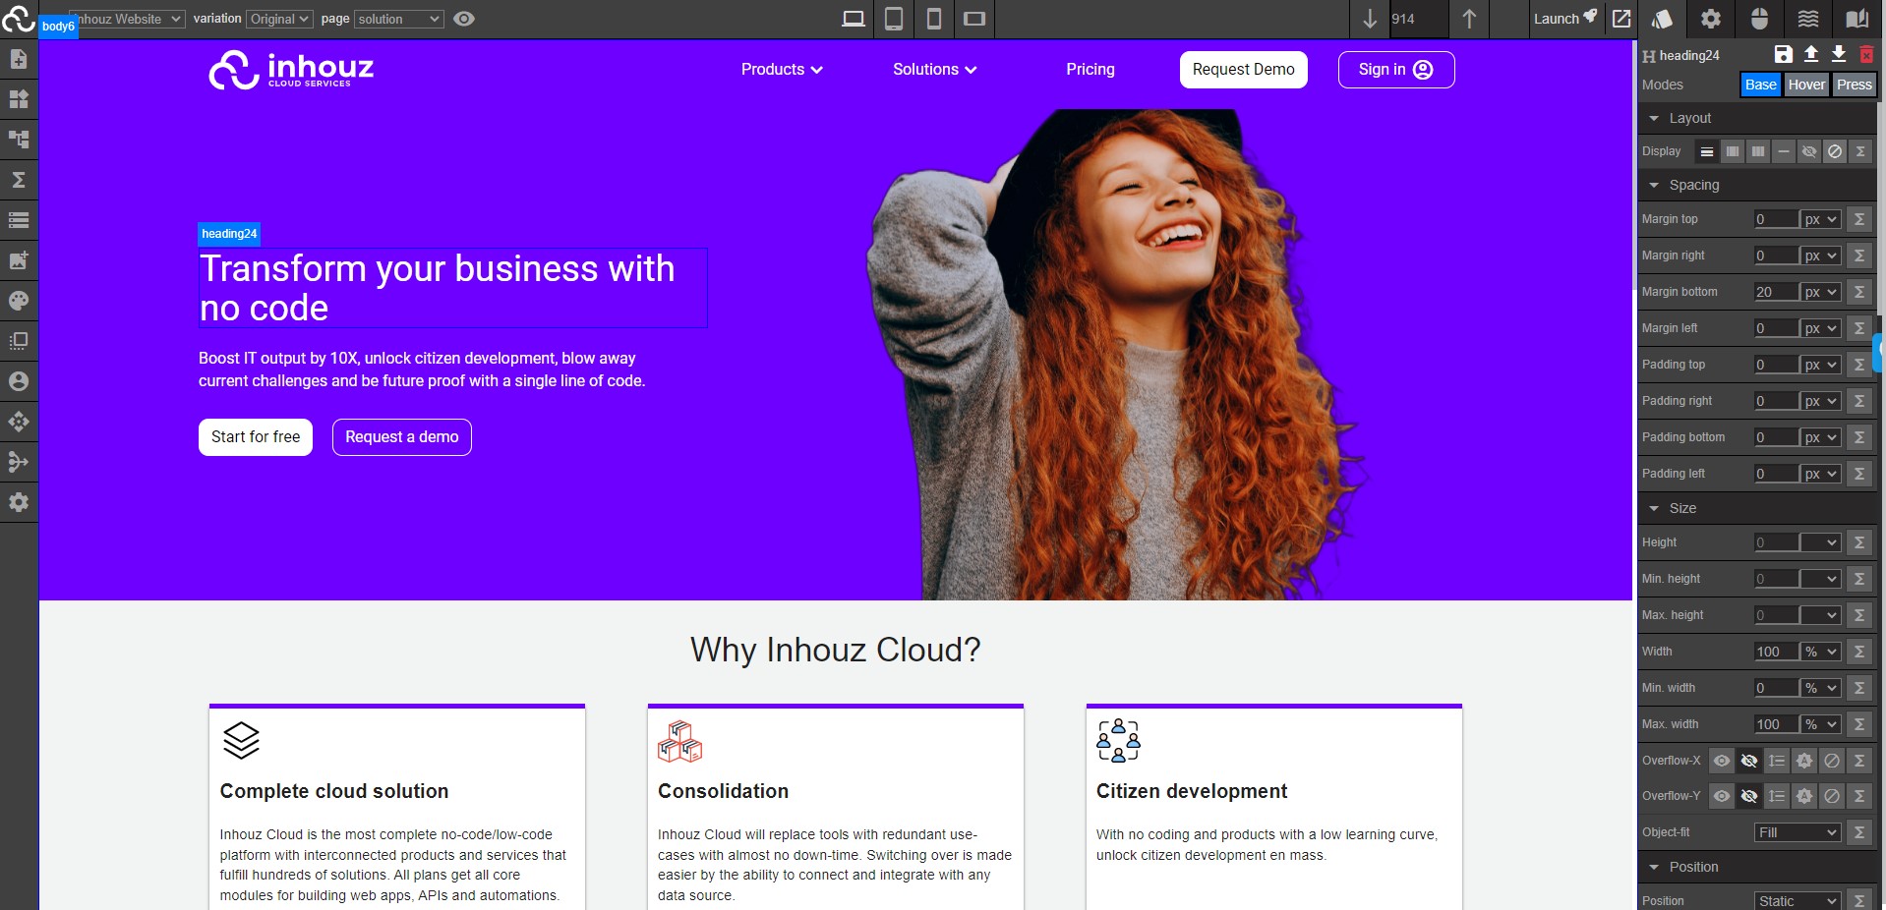Enable the Overflow-Y visibility eye toggle

(1721, 797)
